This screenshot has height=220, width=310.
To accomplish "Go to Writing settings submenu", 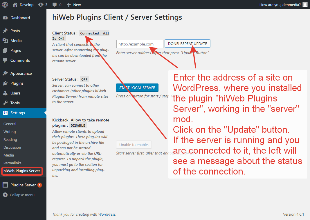I will 10,132.
